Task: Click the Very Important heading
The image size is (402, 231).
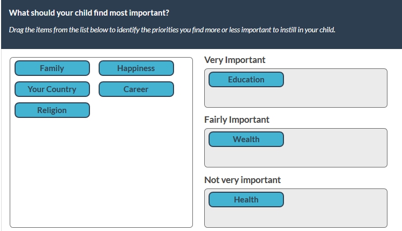Action: point(234,60)
